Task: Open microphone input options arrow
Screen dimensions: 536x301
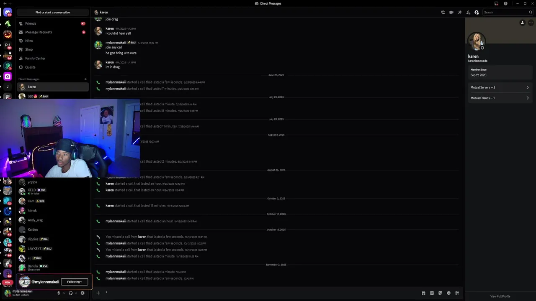Action: click(64, 293)
